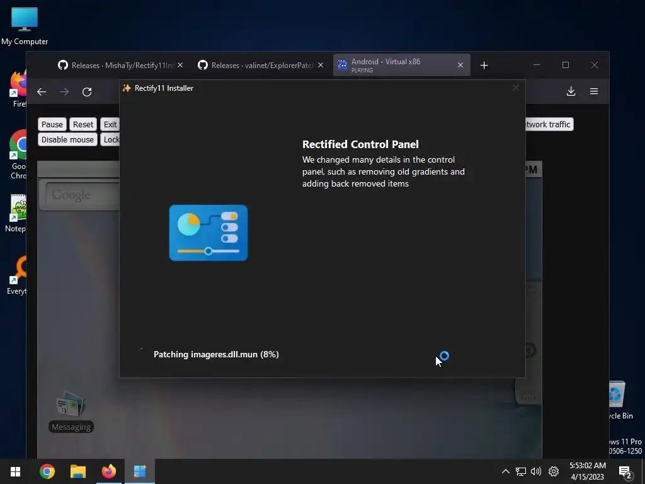The width and height of the screenshot is (645, 484).
Task: Click the settings gear tray icon
Action: pos(554,471)
